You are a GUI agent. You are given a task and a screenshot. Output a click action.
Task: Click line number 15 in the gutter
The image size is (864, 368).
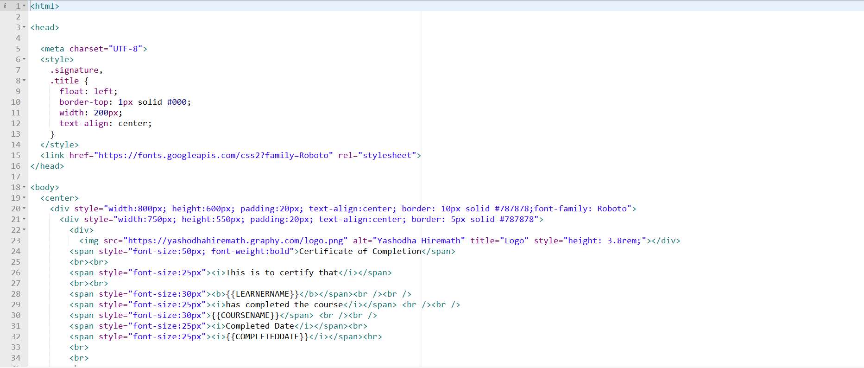[16, 155]
